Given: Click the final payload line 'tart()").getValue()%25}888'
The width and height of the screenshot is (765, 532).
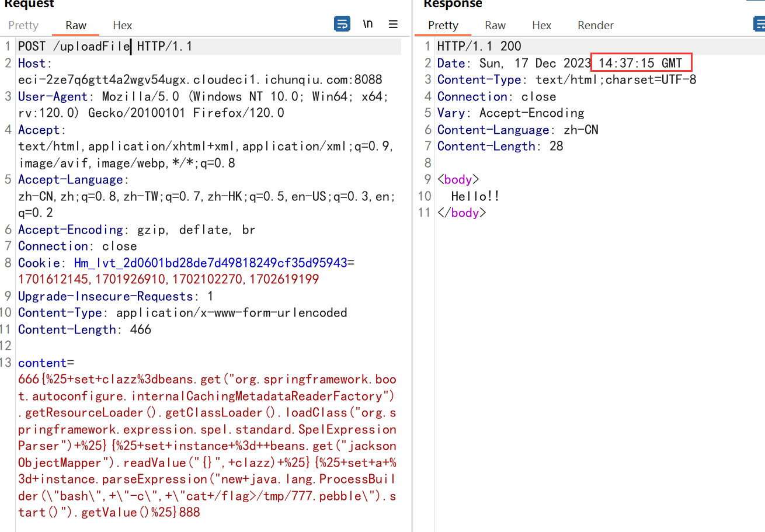Looking at the screenshot, I should [x=109, y=512].
